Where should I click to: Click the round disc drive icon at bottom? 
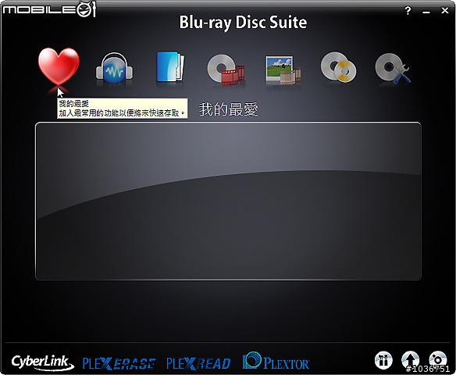[x=437, y=360]
